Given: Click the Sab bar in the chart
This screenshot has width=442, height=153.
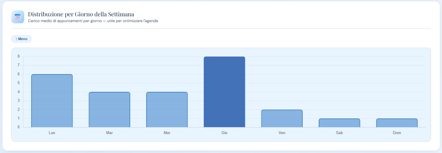Looking at the screenshot, I should pyautogui.click(x=339, y=123).
